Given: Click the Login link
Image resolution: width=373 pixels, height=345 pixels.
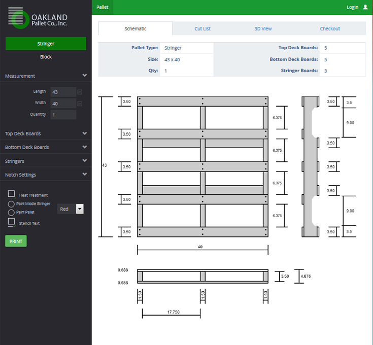Looking at the screenshot, I should (x=352, y=7).
